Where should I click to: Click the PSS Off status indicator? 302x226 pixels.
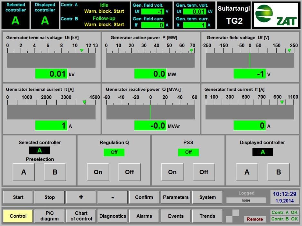(x=188, y=152)
